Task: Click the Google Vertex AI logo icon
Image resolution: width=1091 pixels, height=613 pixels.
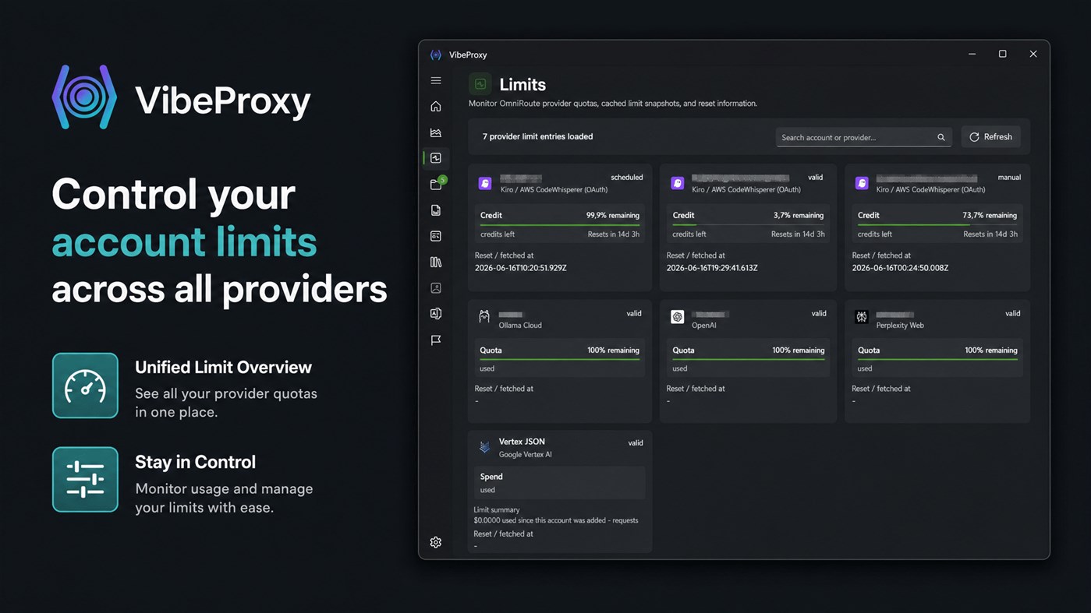Action: pos(484,447)
